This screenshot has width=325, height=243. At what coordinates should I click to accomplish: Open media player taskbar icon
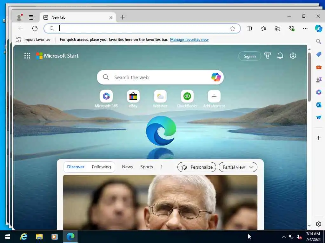click(55, 237)
